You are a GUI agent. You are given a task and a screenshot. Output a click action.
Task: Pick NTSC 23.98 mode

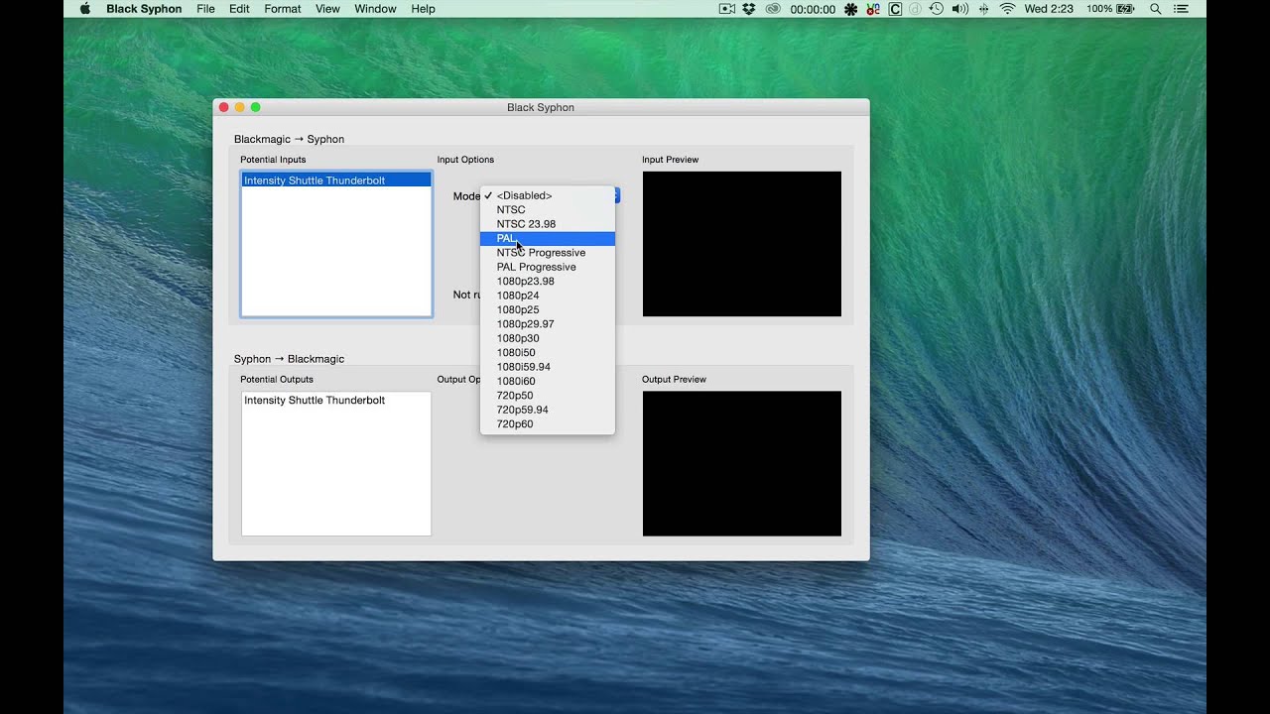click(x=548, y=224)
